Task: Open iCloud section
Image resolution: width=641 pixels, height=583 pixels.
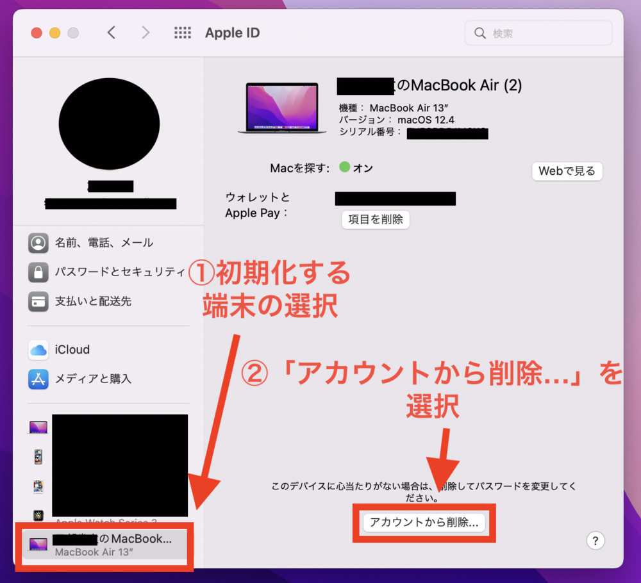Action: 59,350
